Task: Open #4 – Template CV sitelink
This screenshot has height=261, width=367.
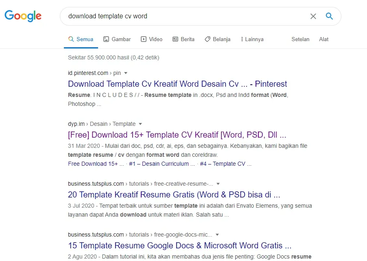Action: [226, 164]
